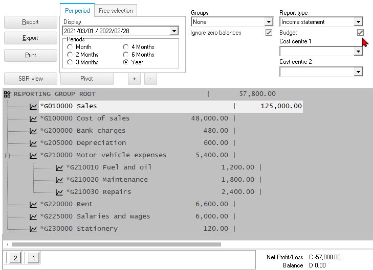Click the level 2 button at bottom

(15, 258)
